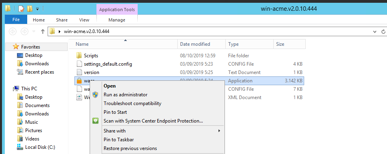Select Favorites in the navigation pane
This screenshot has height=154, width=387.
(x=36, y=47)
